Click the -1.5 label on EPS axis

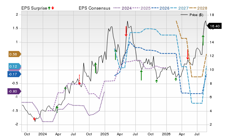[x=15, y=111]
